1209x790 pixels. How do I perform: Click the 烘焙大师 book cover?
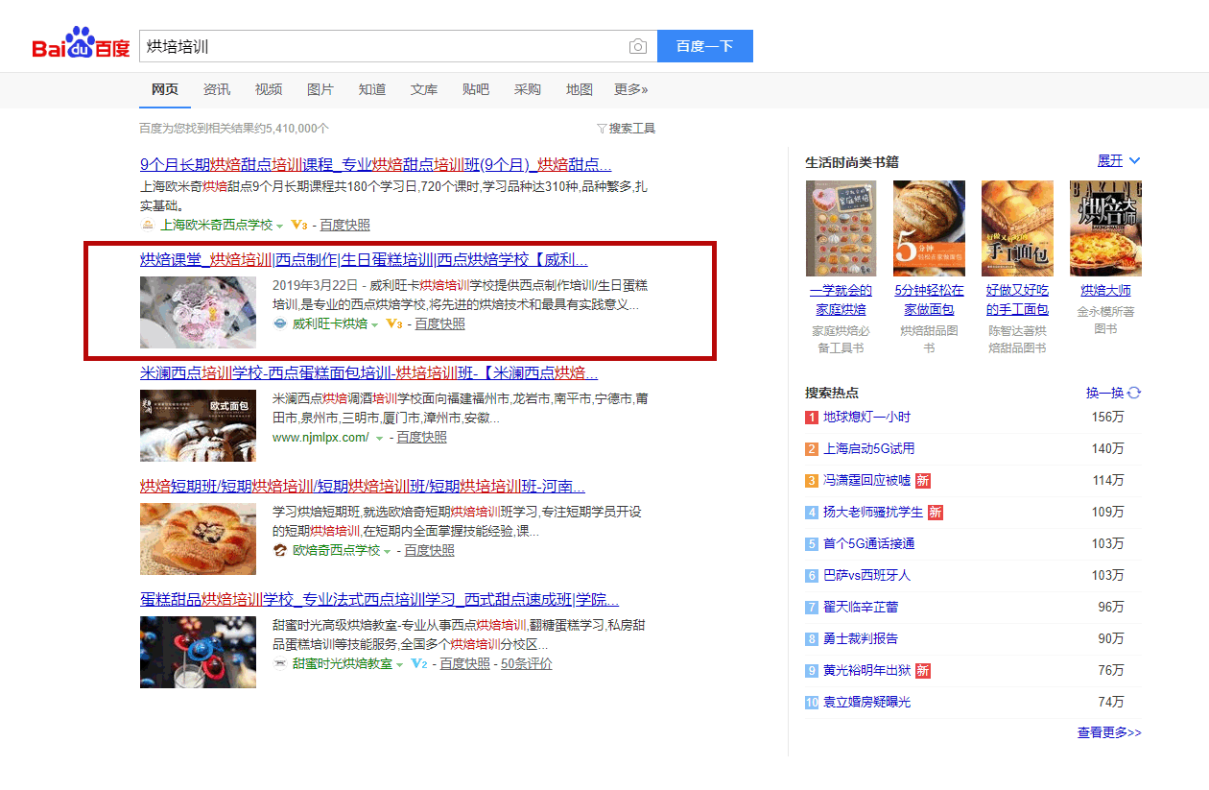tap(1106, 229)
